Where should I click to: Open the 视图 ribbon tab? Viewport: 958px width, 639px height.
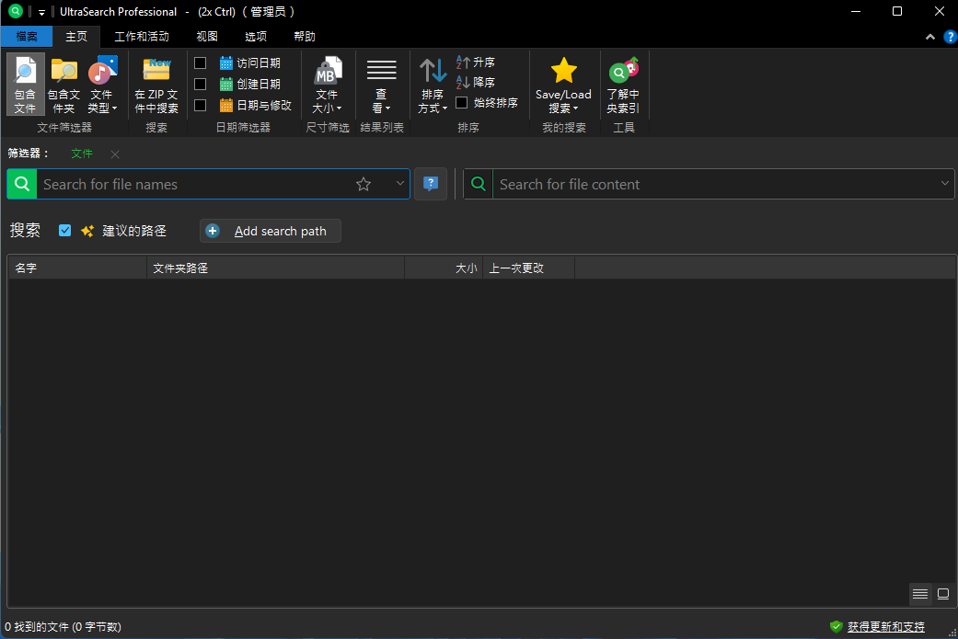coord(207,37)
